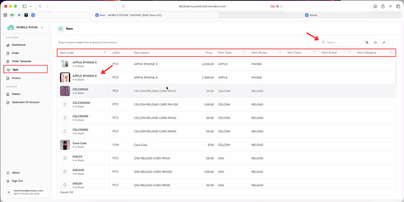
Task: Click the pinned black T tab
Action: pos(26,15)
